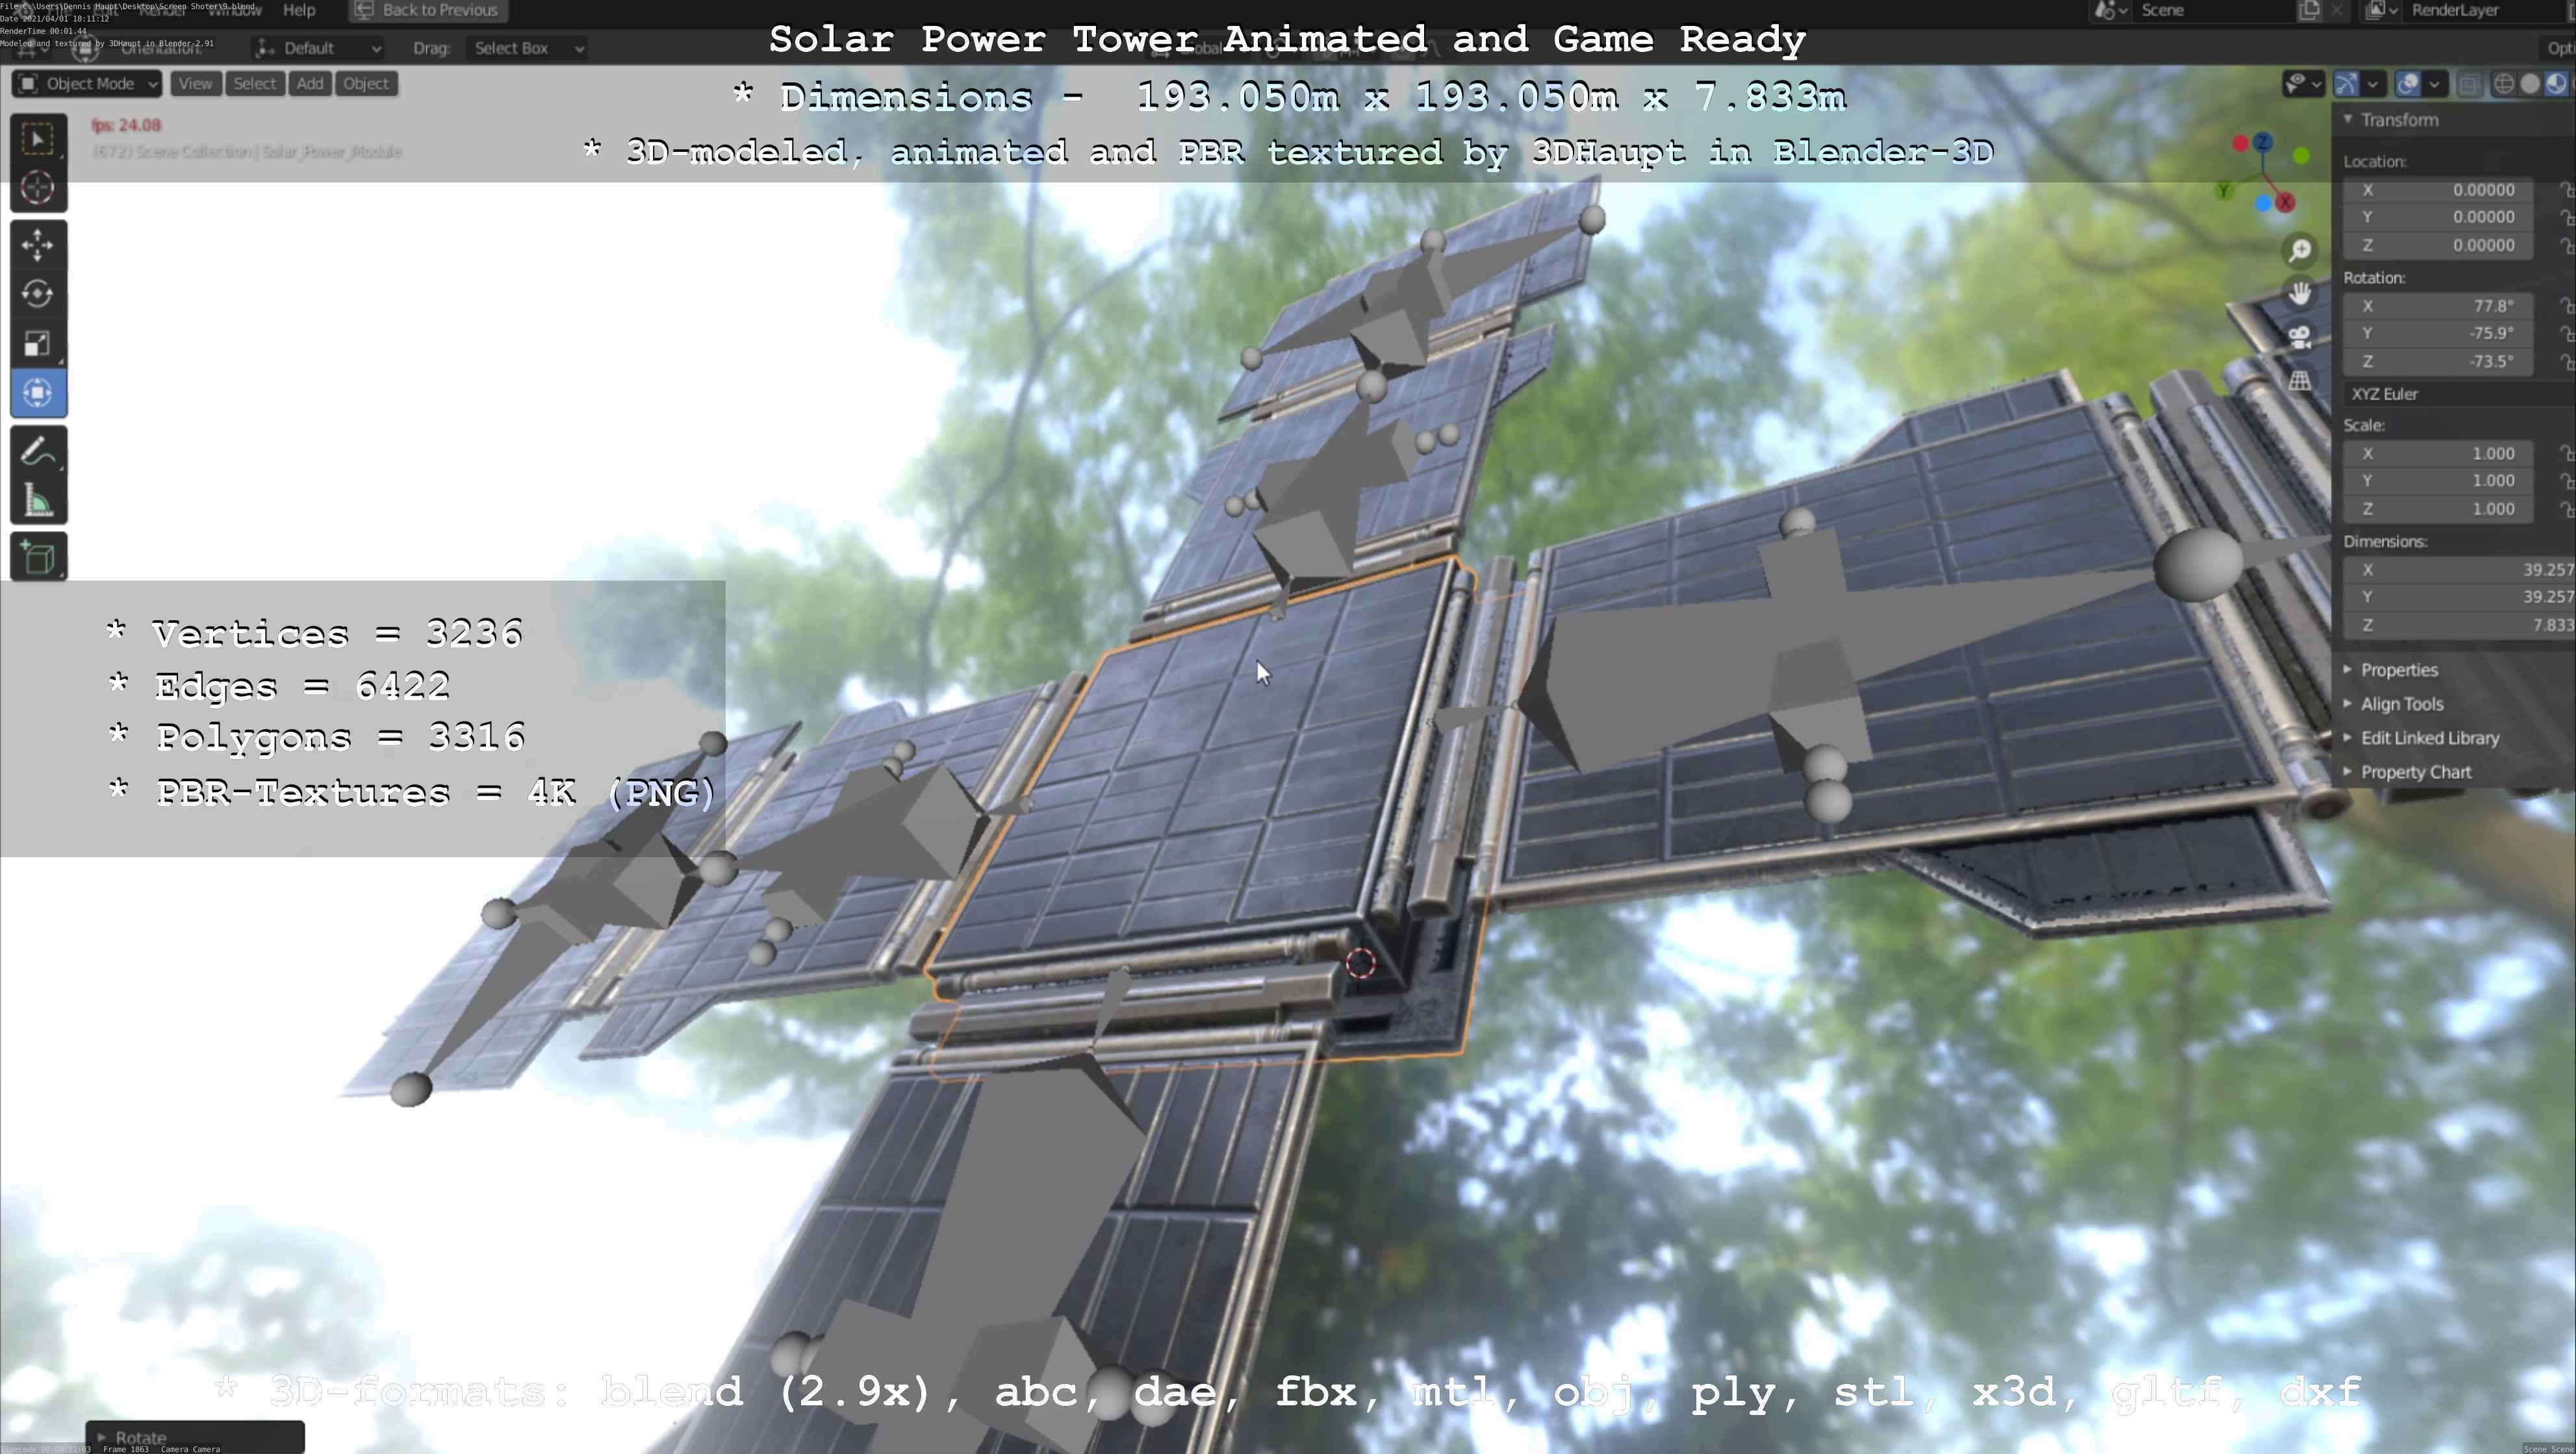Toggle the viewport gizmos button
The width and height of the screenshot is (2576, 1454).
[2347, 84]
